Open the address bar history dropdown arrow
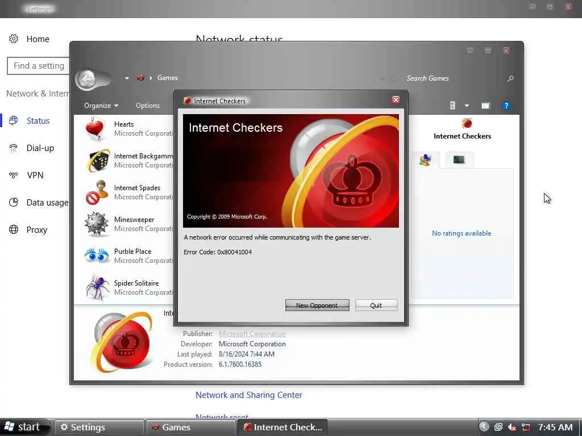This screenshot has height=436, width=582. coord(127,78)
